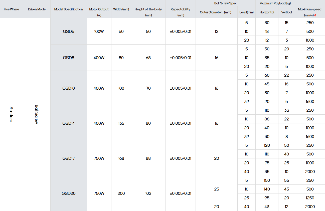Click the GSD6 model specification cell
The image size is (325, 211).
pyautogui.click(x=68, y=32)
